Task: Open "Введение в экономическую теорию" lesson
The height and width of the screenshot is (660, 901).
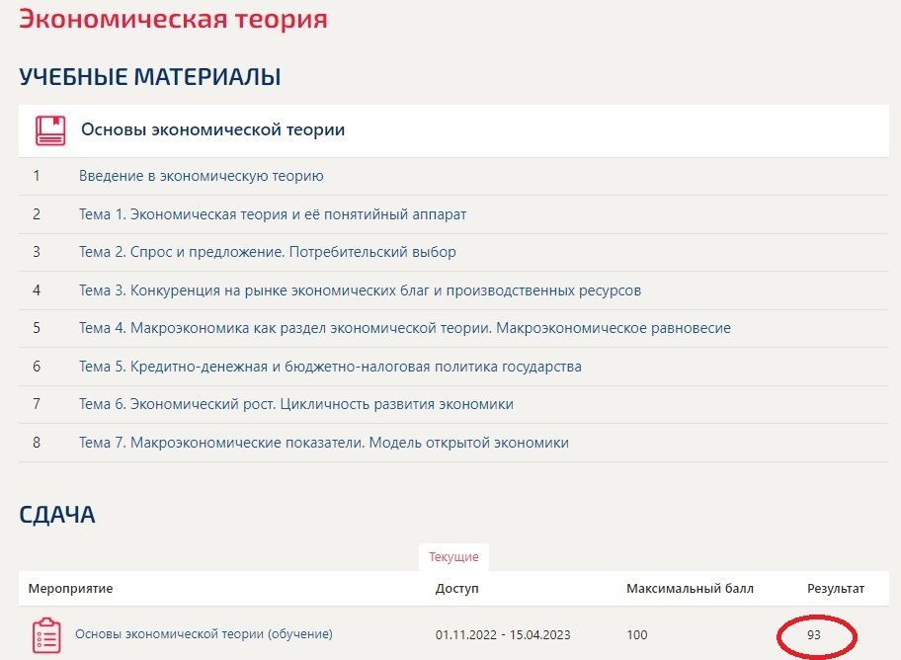Action: click(x=202, y=176)
